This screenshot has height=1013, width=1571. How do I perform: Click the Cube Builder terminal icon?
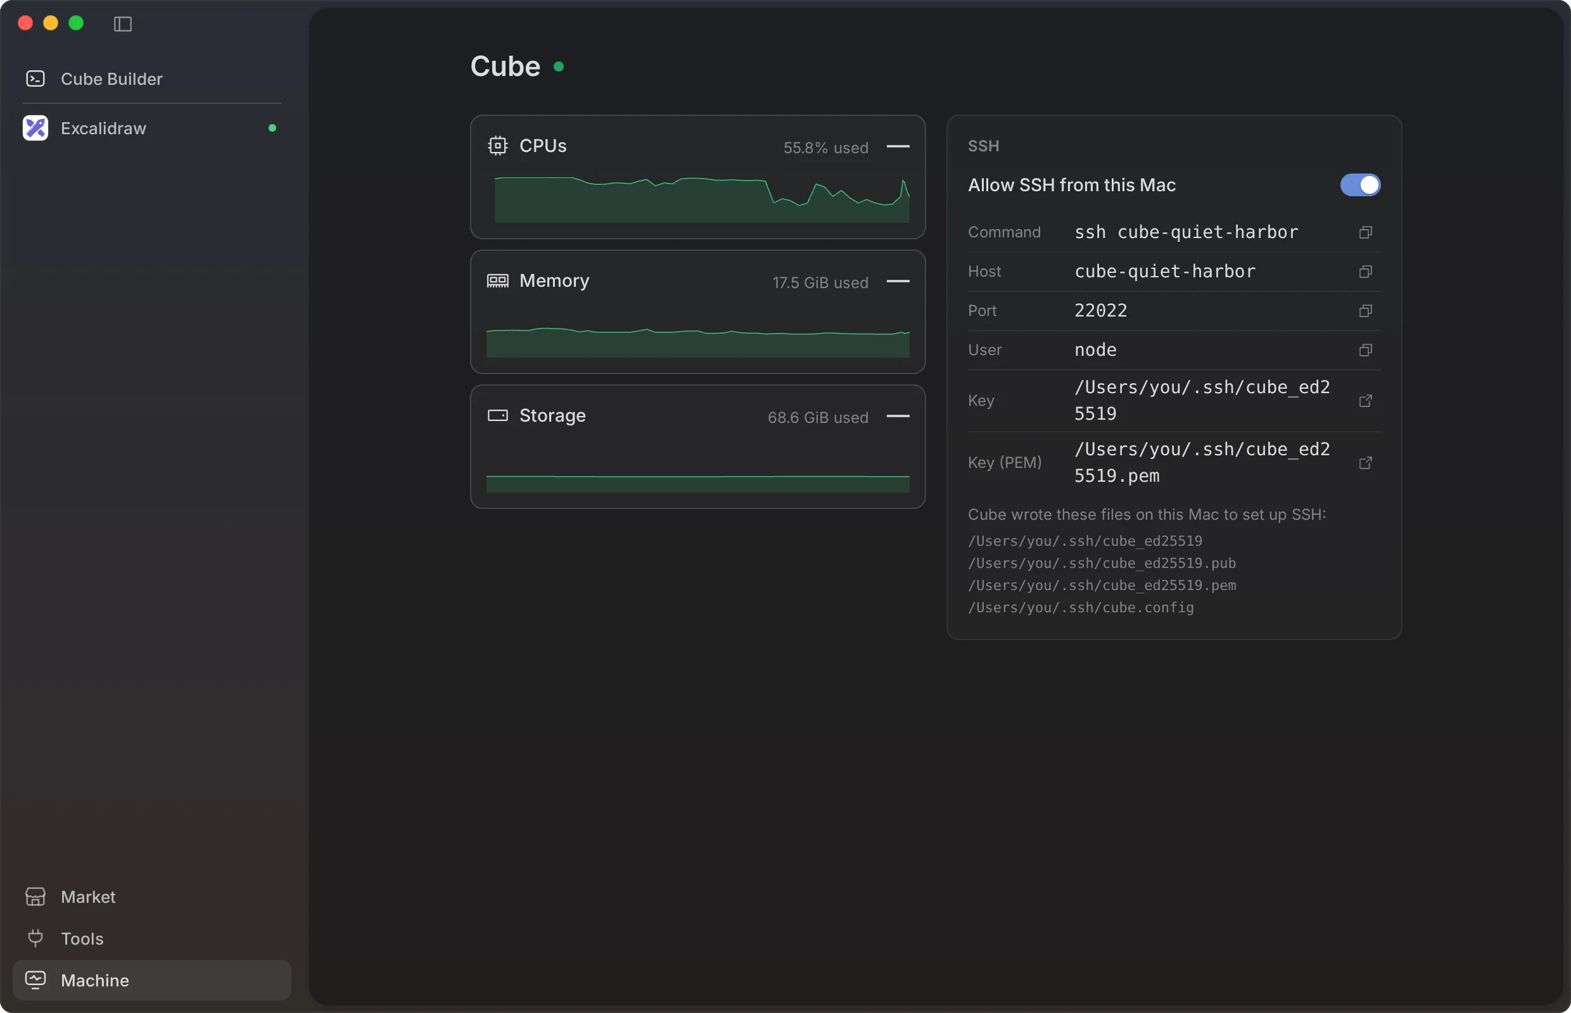point(35,79)
